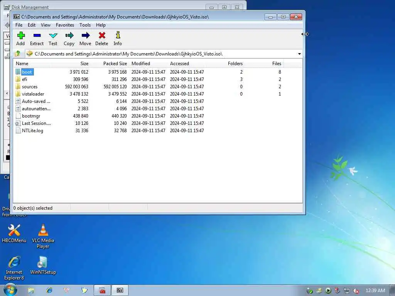Open HBCDMenu desktop shortcut
395x296 pixels.
coord(14,234)
